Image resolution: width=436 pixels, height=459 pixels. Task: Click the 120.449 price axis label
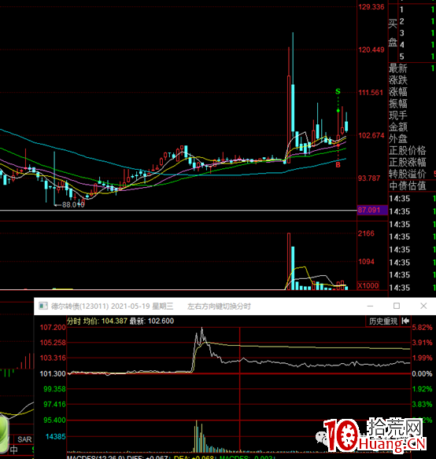(x=371, y=50)
